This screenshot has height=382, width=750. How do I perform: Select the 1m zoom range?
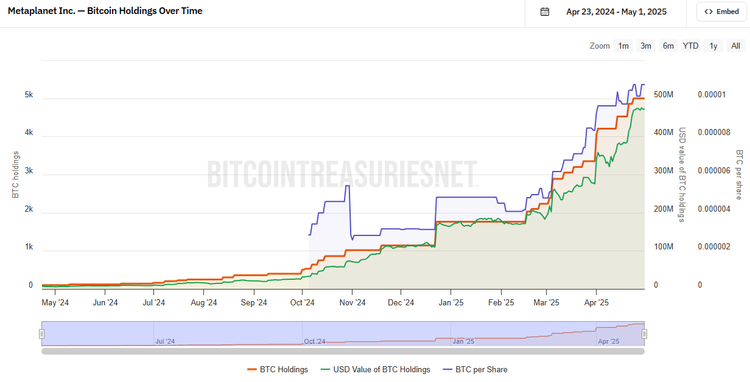[623, 46]
